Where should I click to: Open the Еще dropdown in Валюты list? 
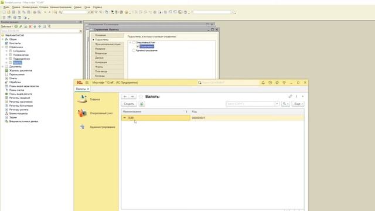298,104
